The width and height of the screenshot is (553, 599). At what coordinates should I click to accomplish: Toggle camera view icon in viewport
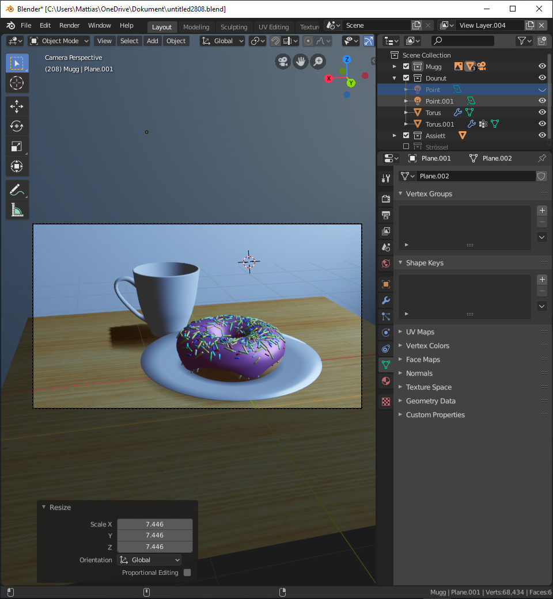282,62
